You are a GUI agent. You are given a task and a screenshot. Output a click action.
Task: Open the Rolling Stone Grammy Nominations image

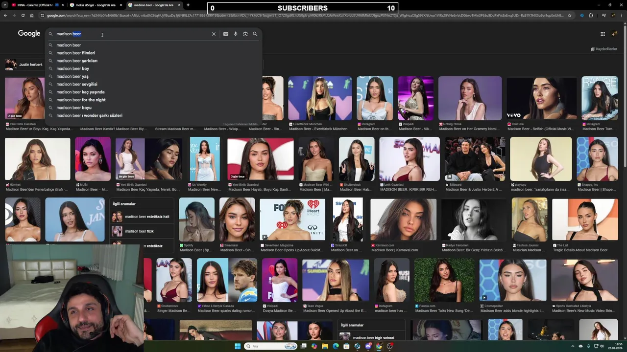pos(470,98)
